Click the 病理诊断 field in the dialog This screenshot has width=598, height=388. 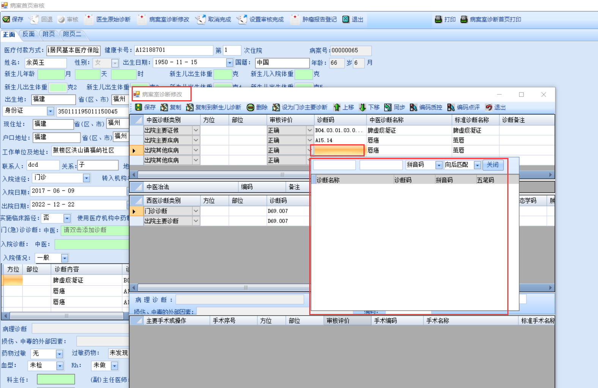coord(240,300)
